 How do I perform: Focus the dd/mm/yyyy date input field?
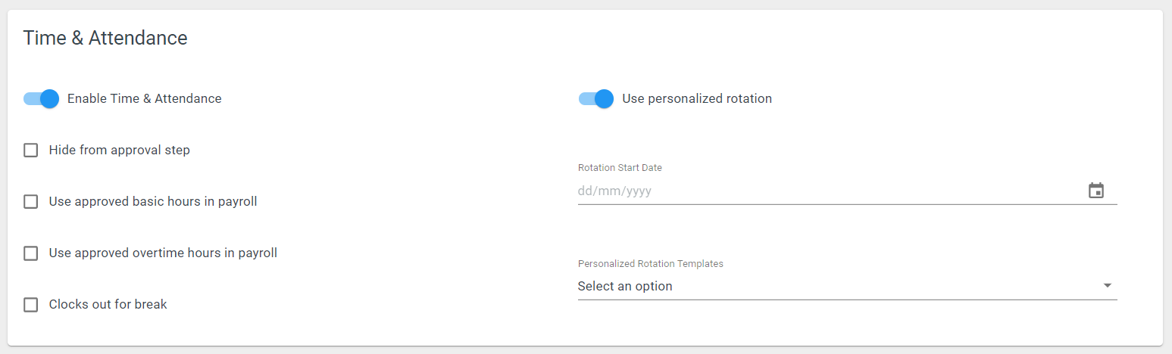[x=830, y=191]
